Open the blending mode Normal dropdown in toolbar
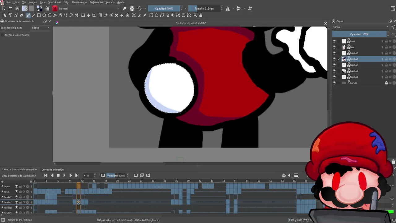The image size is (396, 223). pos(89,9)
